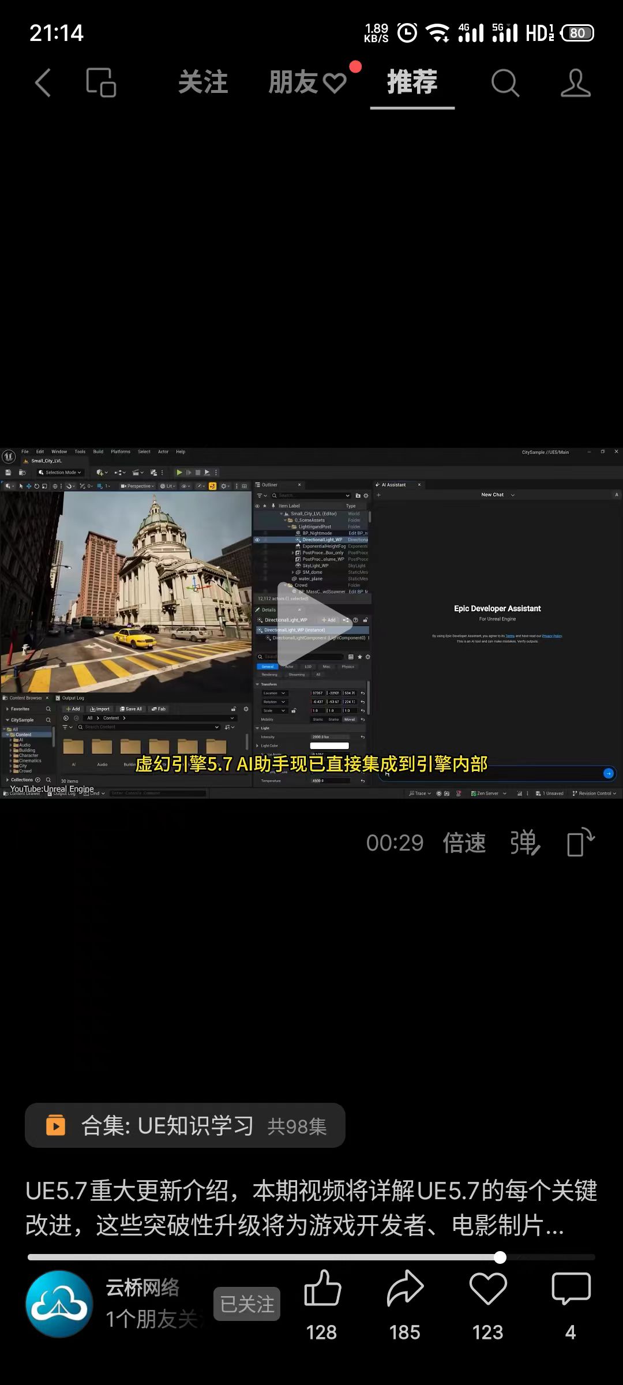This screenshot has width=623, height=1385.
Task: Click the 1个朋友关注 text
Action: [x=153, y=1319]
